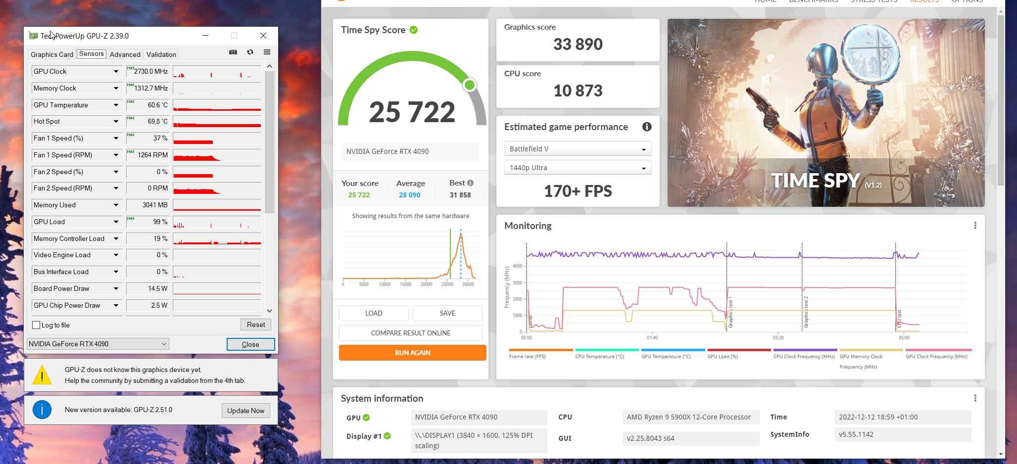
Task: Click the green check next to GPU label
Action: (x=366, y=418)
